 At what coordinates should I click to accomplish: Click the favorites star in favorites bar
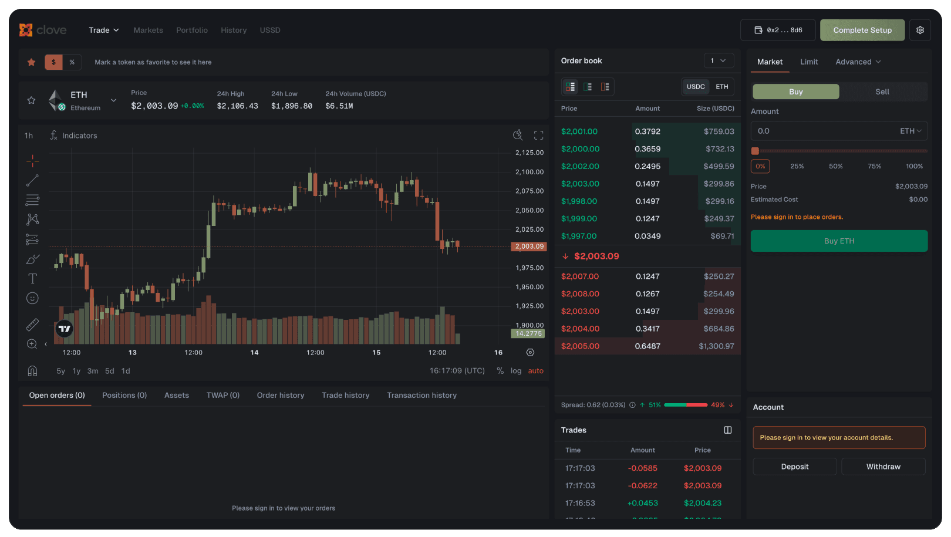click(x=32, y=62)
